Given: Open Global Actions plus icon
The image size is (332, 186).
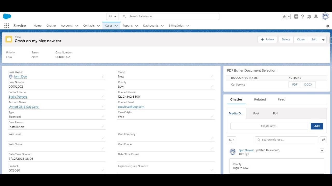Looking at the screenshot, I should coord(296,17).
